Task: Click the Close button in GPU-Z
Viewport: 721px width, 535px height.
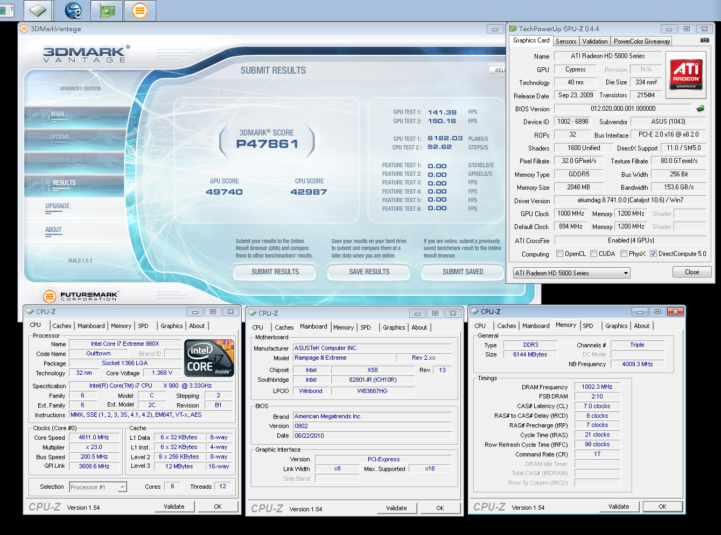Action: click(x=692, y=272)
